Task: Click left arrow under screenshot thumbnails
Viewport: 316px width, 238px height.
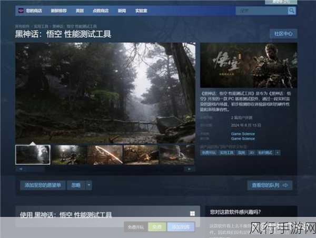Action: (x=21, y=169)
